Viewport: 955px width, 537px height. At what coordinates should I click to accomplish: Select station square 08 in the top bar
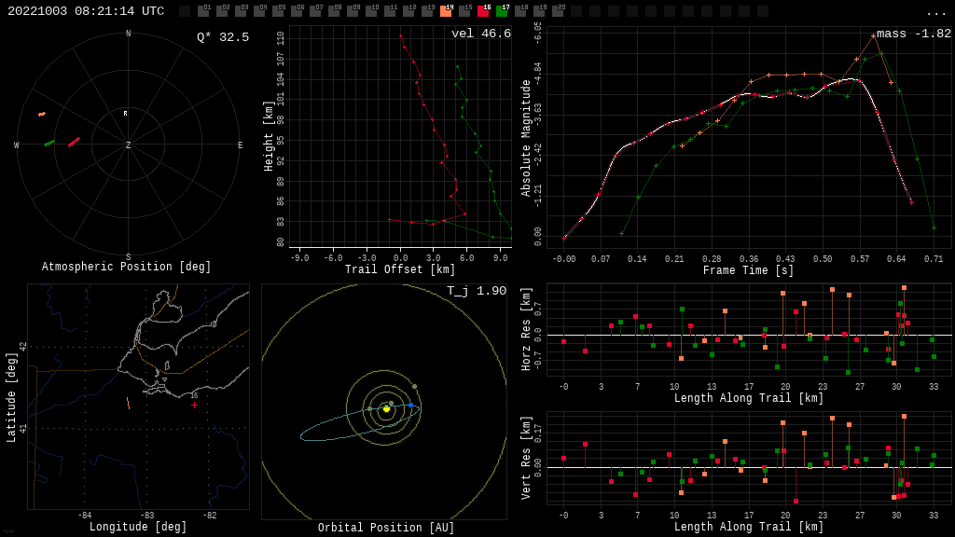[x=334, y=10]
